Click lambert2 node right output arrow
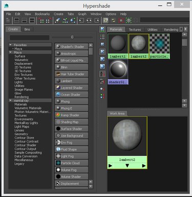Viewport: 192px width, 197px height. click(x=144, y=166)
